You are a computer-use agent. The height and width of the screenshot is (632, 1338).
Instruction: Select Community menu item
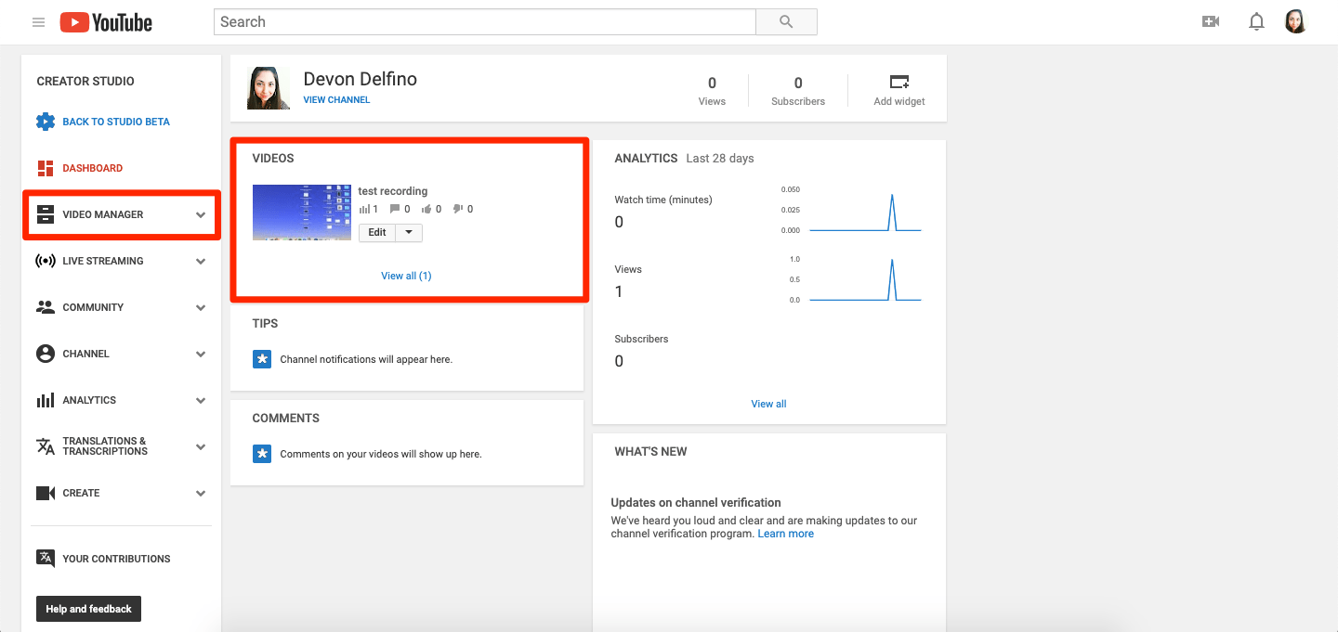point(93,307)
